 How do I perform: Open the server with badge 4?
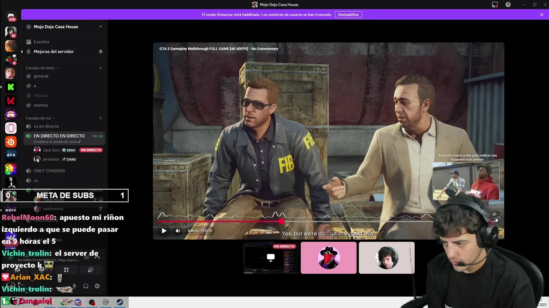pos(11,59)
